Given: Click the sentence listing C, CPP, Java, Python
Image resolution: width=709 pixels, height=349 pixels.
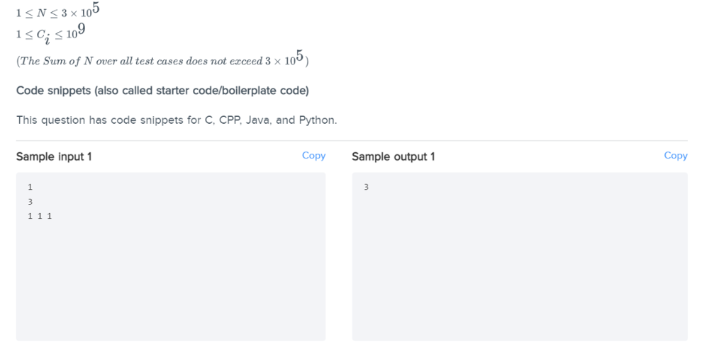Looking at the screenshot, I should coord(177,120).
